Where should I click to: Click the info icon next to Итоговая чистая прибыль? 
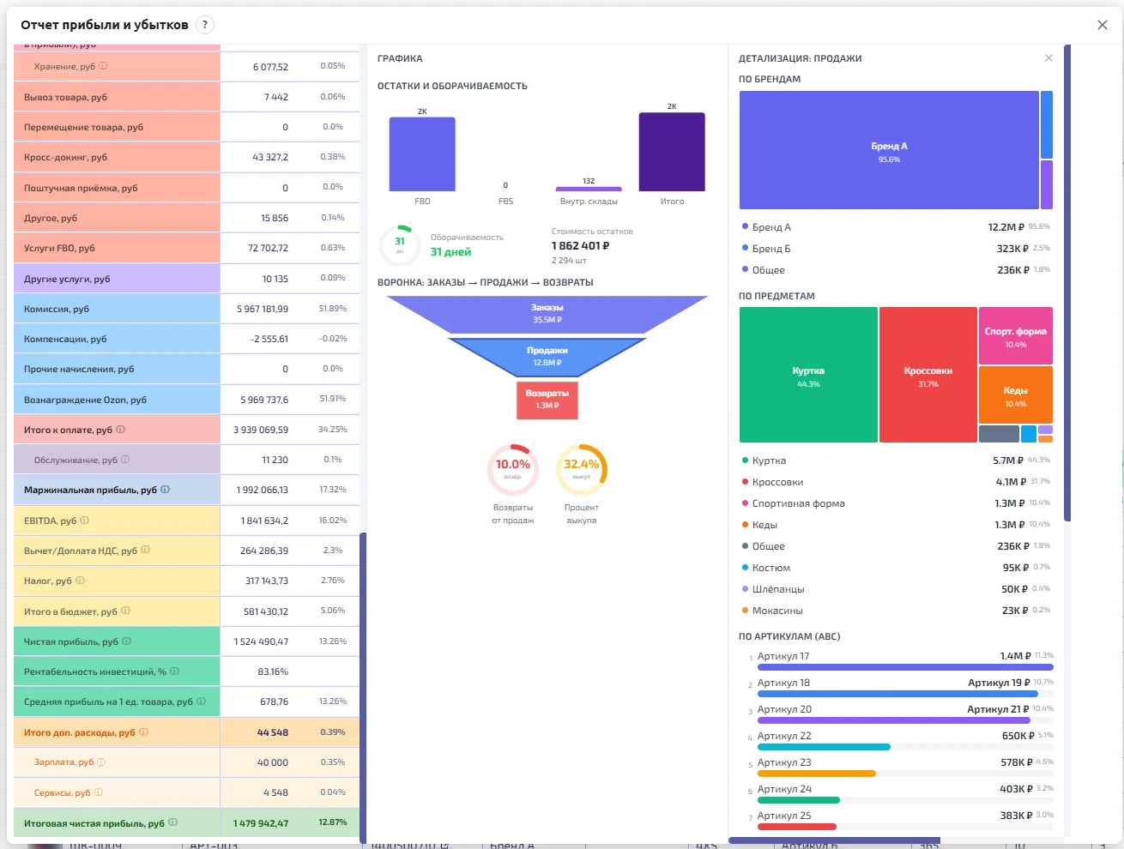(x=172, y=822)
